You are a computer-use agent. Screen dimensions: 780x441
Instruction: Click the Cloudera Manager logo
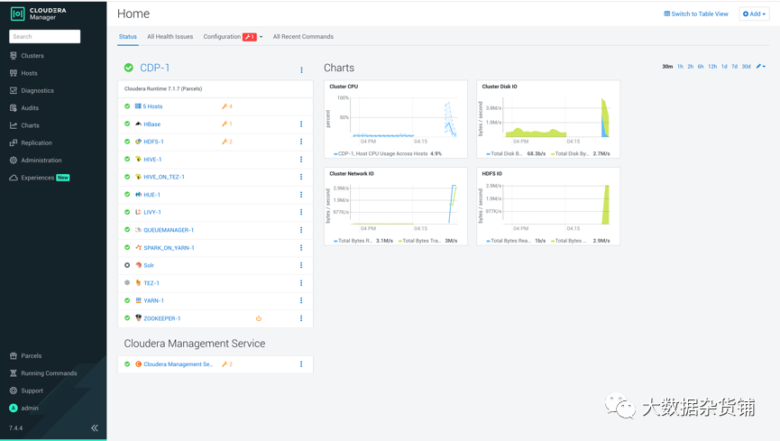point(39,14)
